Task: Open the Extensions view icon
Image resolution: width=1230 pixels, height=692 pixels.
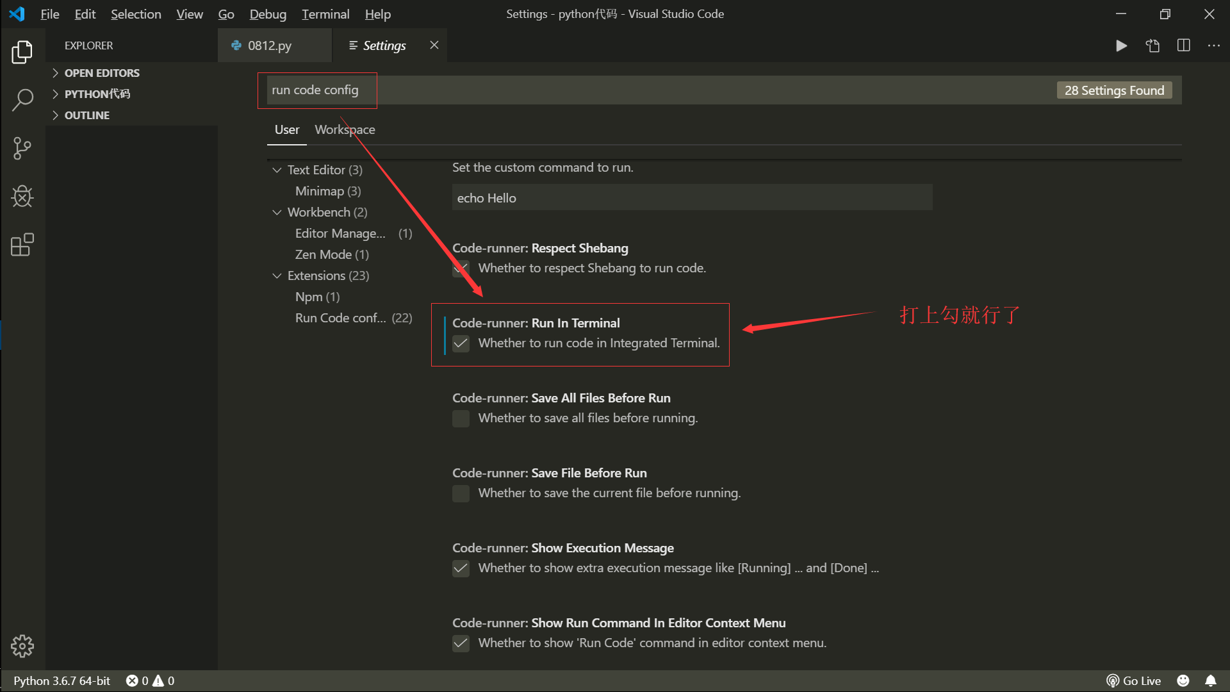Action: click(22, 244)
